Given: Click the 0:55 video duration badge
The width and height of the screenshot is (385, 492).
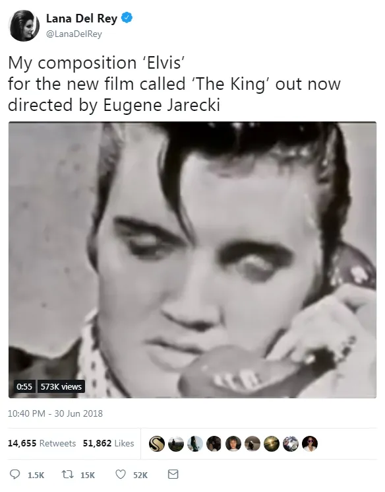Looking at the screenshot, I should 24,386.
